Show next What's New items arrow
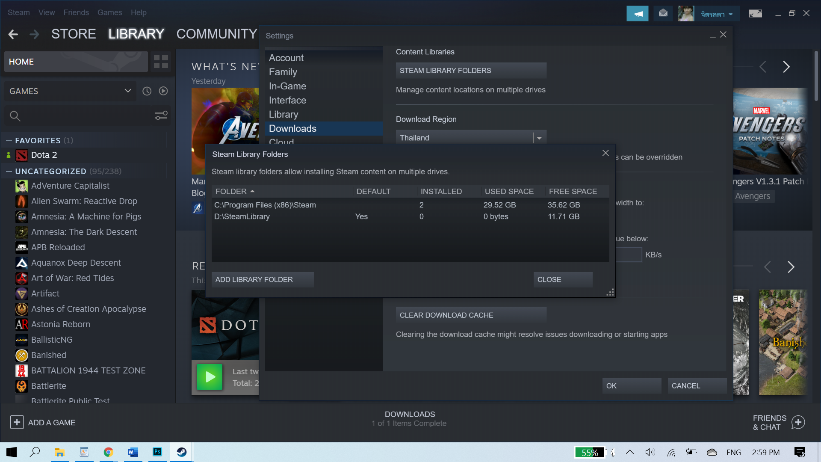 [x=786, y=67]
